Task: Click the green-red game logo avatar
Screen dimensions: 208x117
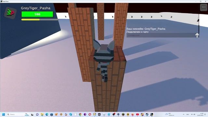Action: point(10,13)
